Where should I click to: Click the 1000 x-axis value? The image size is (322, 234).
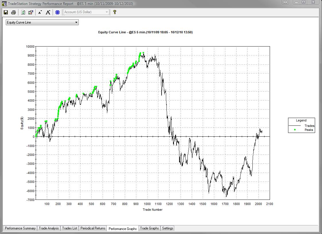coord(147,204)
